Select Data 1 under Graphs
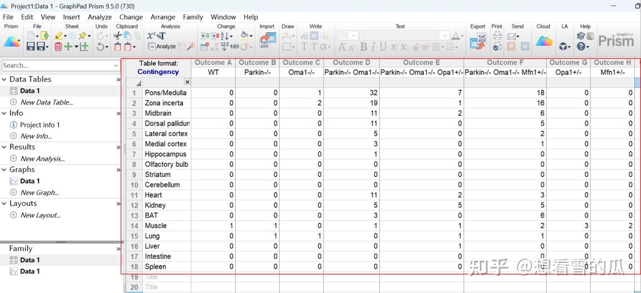641x293 pixels. tap(30, 181)
